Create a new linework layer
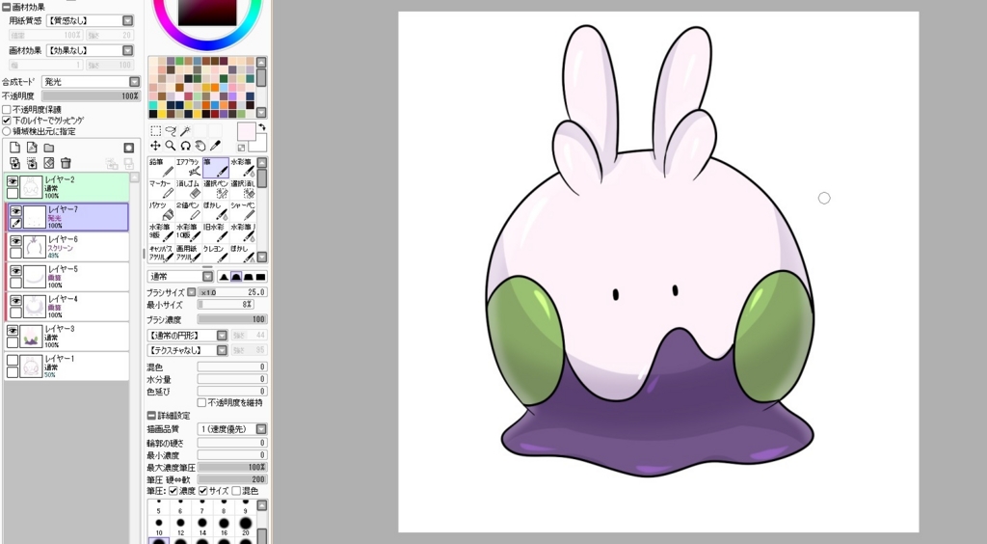This screenshot has height=544, width=987. [32, 148]
